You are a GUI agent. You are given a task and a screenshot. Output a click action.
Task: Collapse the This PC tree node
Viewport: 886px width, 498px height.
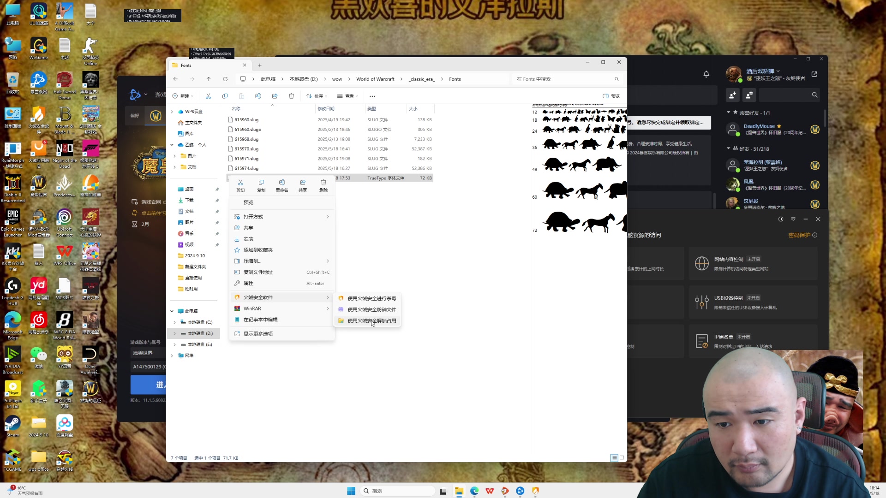[172, 311]
